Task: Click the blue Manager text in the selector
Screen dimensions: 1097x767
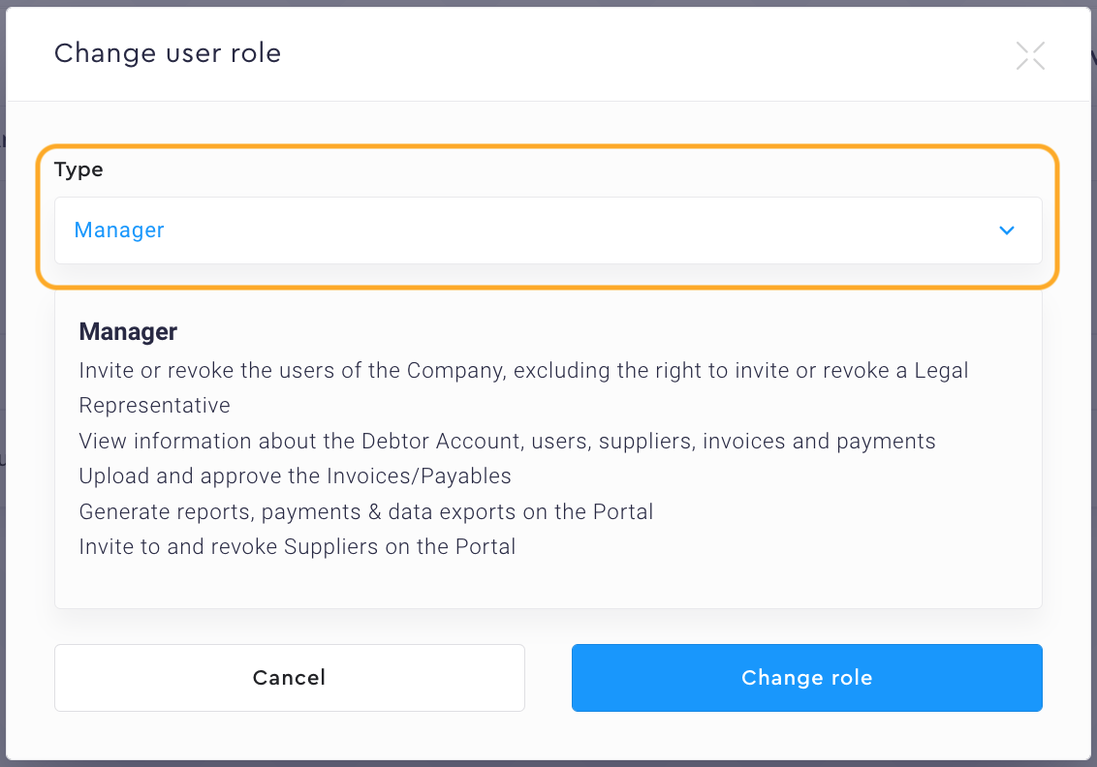Action: pos(118,230)
